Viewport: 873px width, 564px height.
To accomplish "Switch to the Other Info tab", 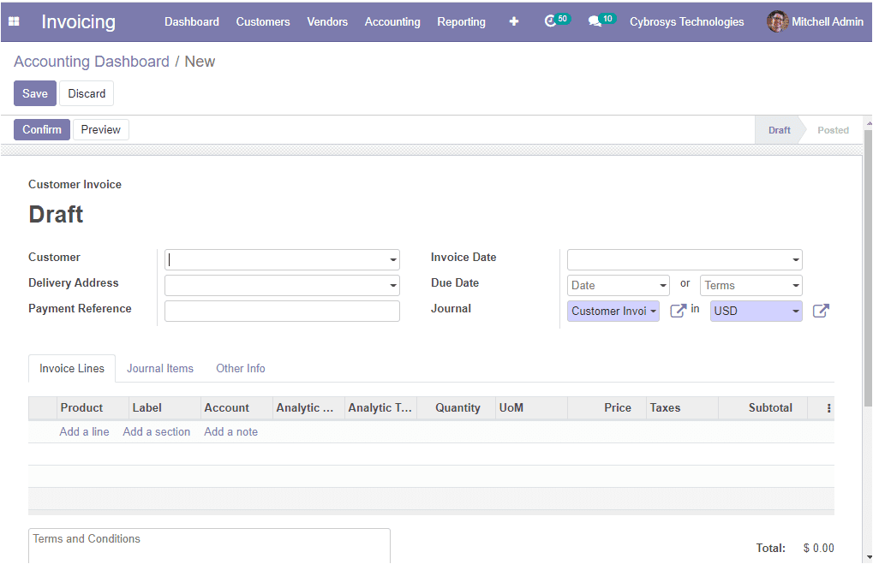I will point(241,368).
